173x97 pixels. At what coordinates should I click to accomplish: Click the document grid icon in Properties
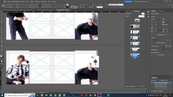tap(170, 46)
